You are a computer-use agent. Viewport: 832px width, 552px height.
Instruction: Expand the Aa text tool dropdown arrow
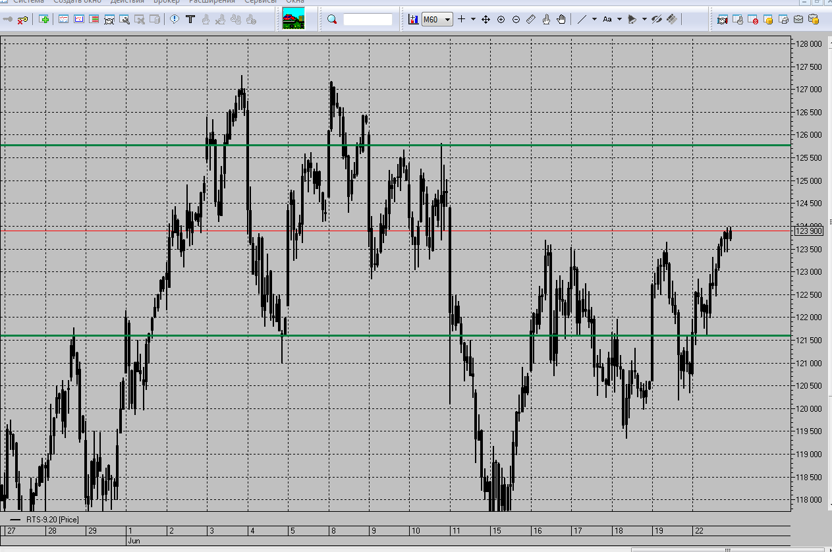[x=619, y=20]
